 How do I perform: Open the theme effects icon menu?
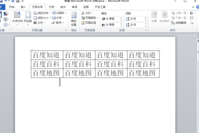coord(6,25)
